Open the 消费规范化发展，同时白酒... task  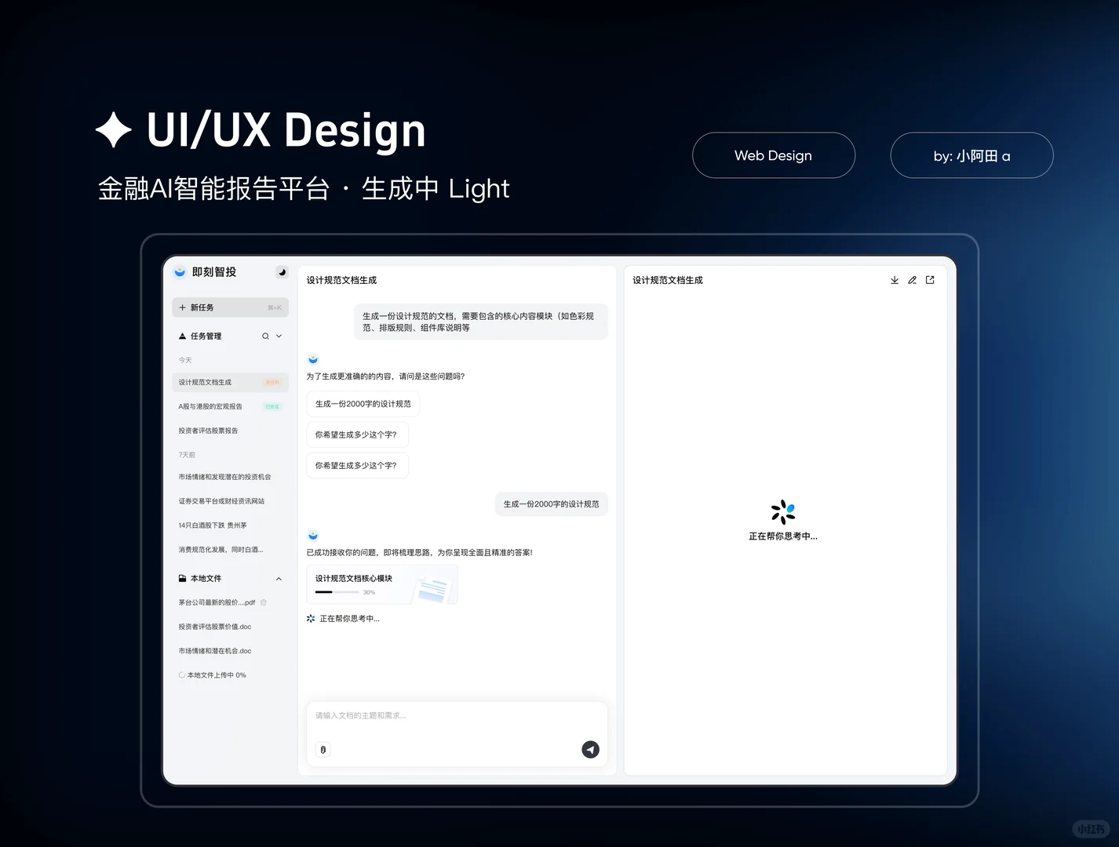(x=221, y=550)
